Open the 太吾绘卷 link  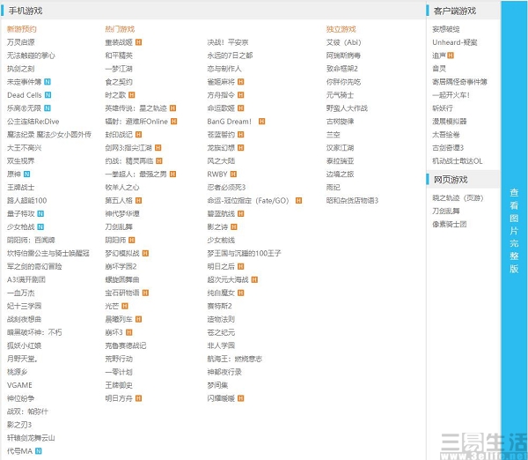[446, 135]
